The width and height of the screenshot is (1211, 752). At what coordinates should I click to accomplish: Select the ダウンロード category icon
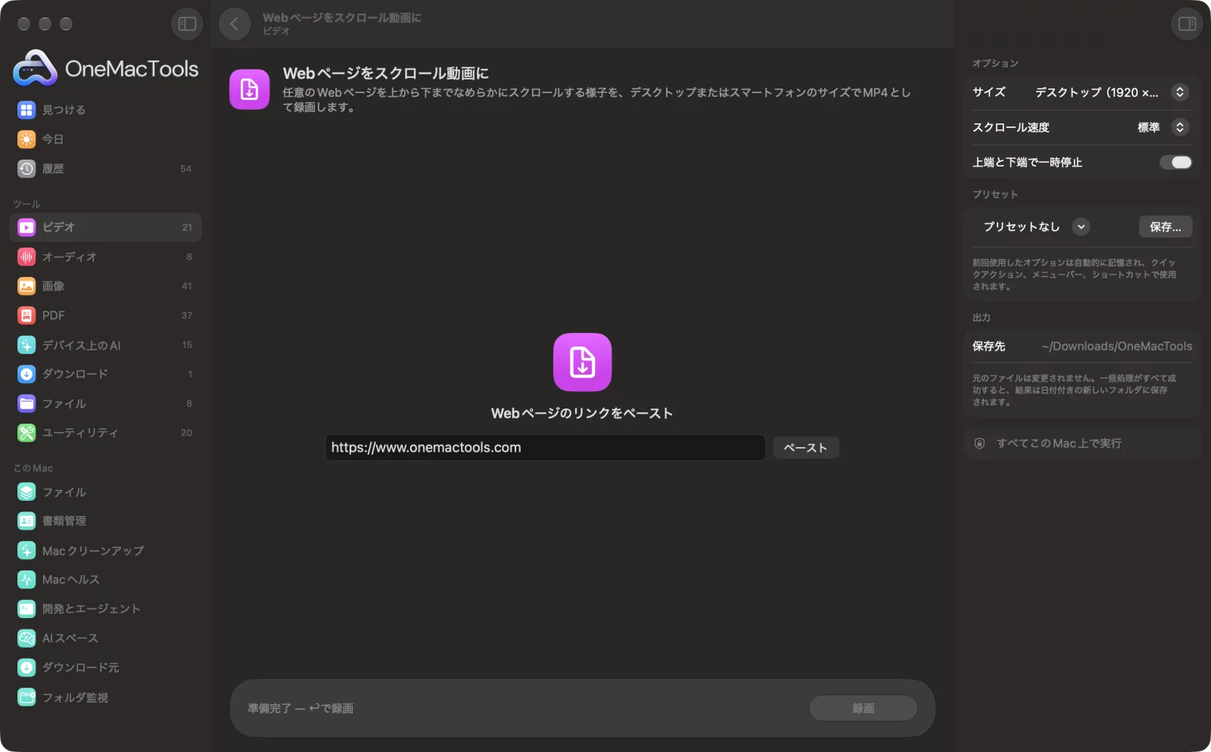(x=26, y=374)
